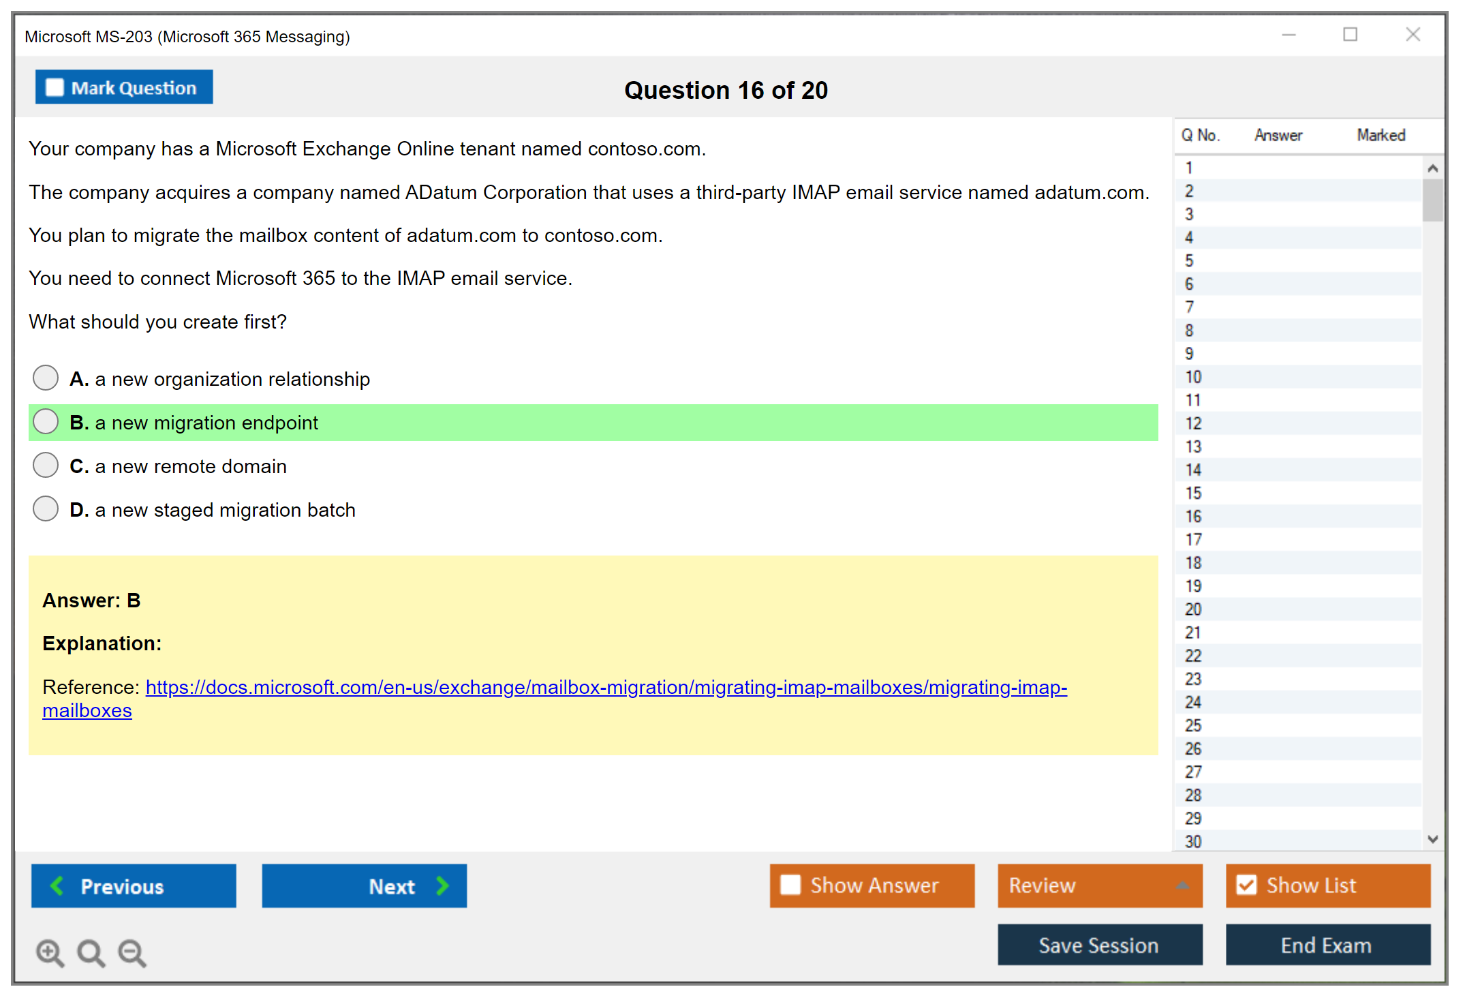This screenshot has height=1002, width=1465.
Task: Maximize the exam window
Action: pyautogui.click(x=1350, y=35)
